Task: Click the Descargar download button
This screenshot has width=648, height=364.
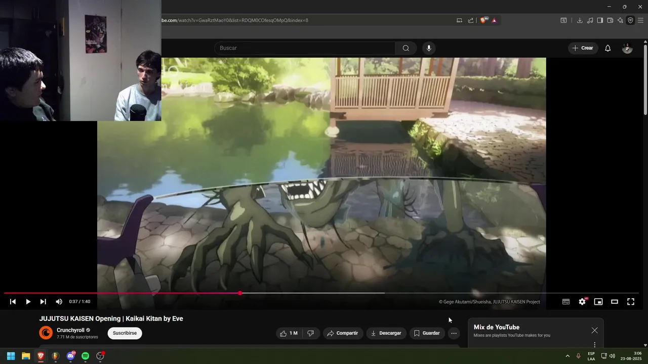Action: (386, 333)
